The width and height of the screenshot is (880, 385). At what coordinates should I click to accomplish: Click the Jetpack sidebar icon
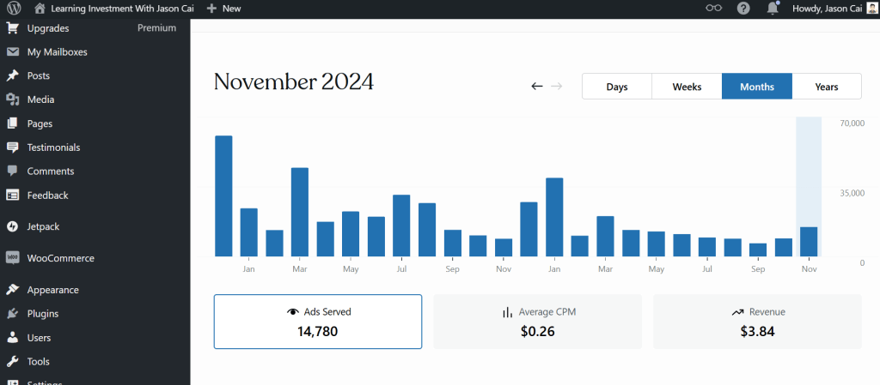click(13, 227)
